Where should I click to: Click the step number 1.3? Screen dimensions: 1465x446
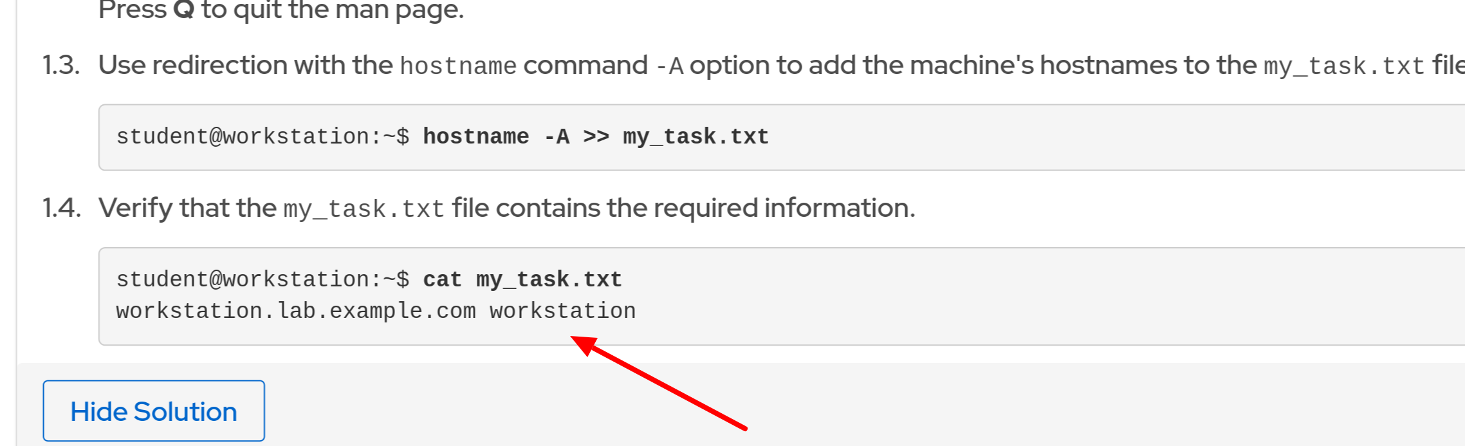click(61, 66)
